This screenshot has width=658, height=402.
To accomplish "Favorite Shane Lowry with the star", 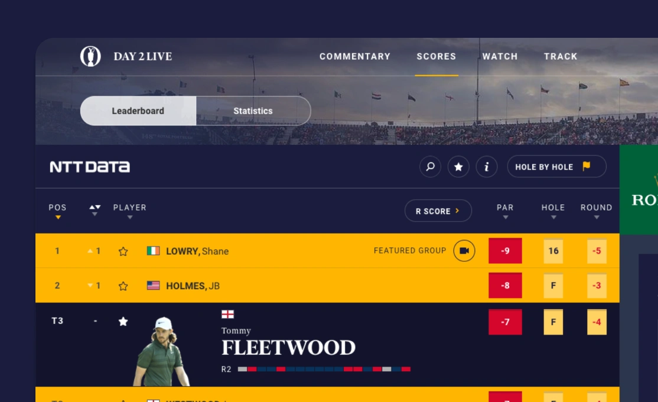I will pyautogui.click(x=123, y=251).
